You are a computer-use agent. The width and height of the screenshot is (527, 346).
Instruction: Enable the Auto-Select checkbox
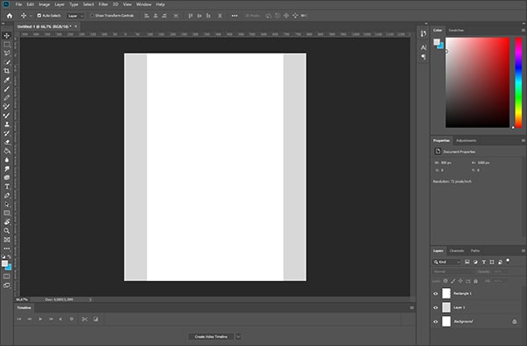(39, 16)
